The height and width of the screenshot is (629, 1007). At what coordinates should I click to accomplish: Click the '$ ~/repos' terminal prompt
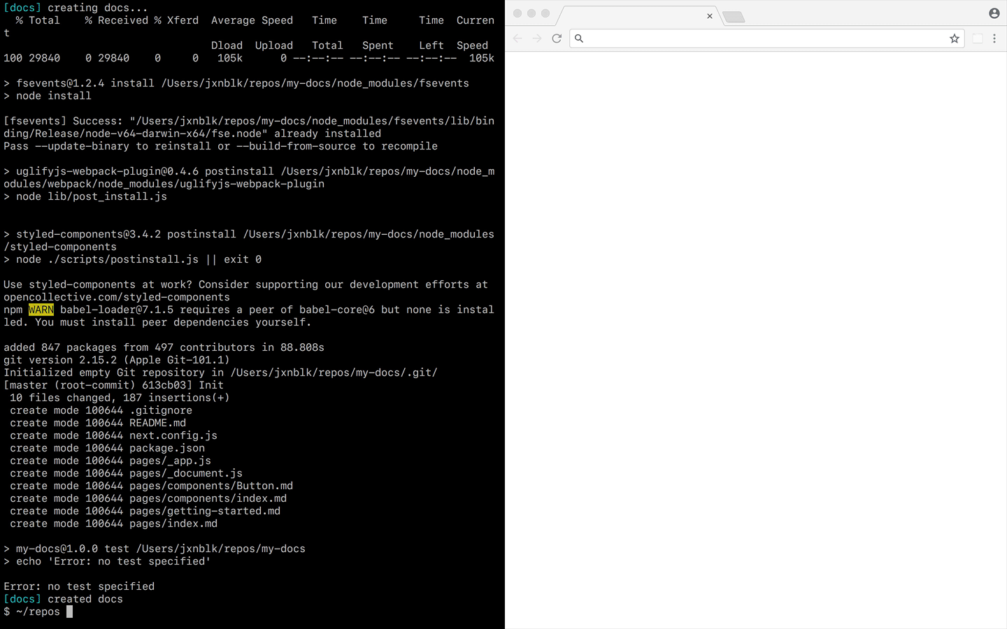pos(31,612)
